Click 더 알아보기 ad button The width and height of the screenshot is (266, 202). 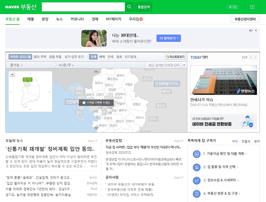click(x=169, y=38)
